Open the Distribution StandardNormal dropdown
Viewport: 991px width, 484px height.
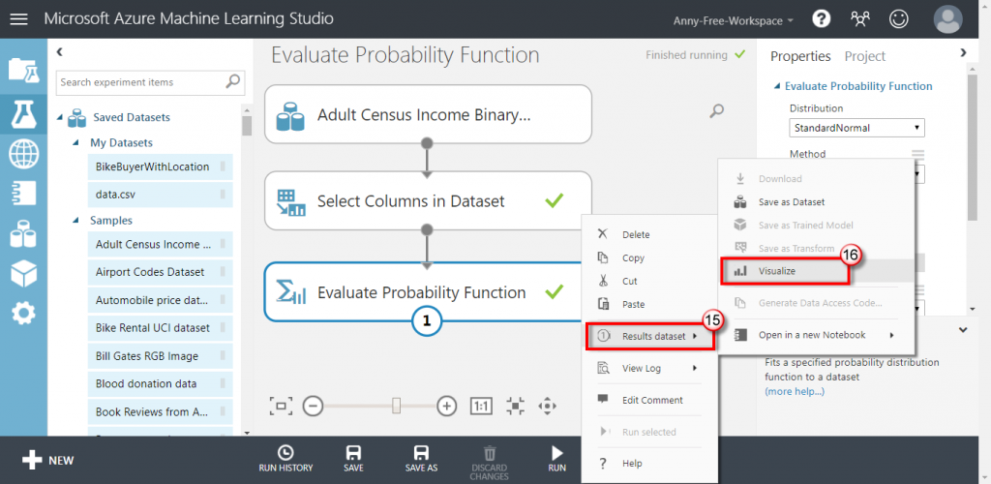(857, 128)
